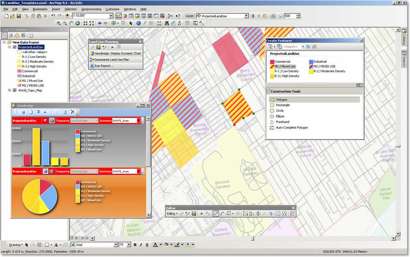Click Summarize Land Use Plan
Screen dimensions: 410x257
112,60
